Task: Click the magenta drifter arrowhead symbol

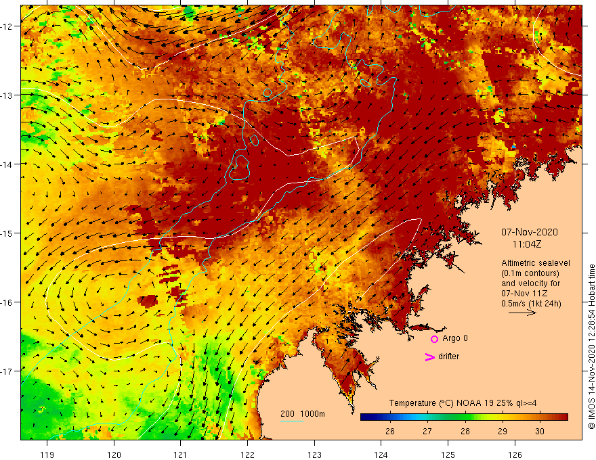Action: [429, 357]
